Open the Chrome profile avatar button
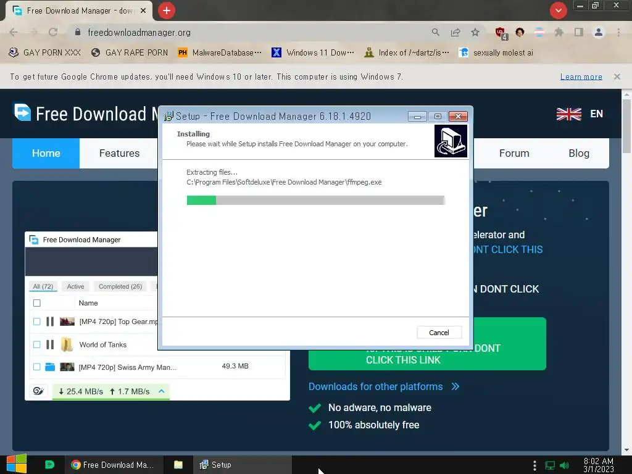The width and height of the screenshot is (632, 474). [x=599, y=32]
